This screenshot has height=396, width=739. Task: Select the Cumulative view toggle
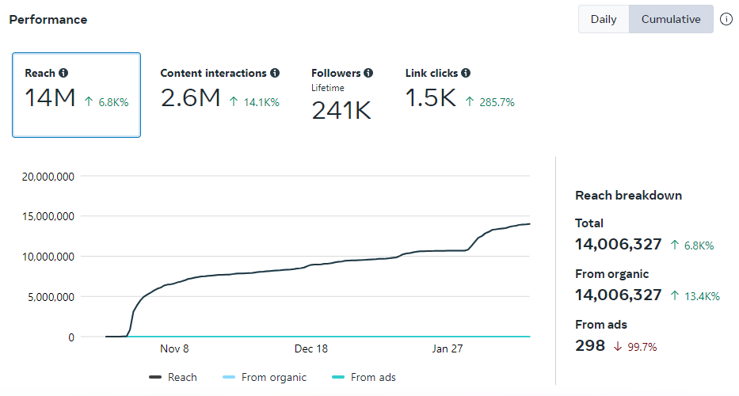click(671, 19)
